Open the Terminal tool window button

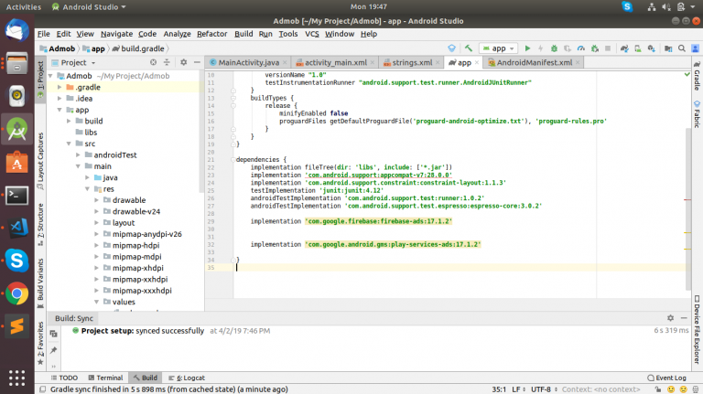(105, 378)
